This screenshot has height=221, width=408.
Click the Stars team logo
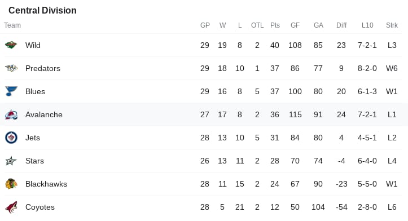point(11,161)
